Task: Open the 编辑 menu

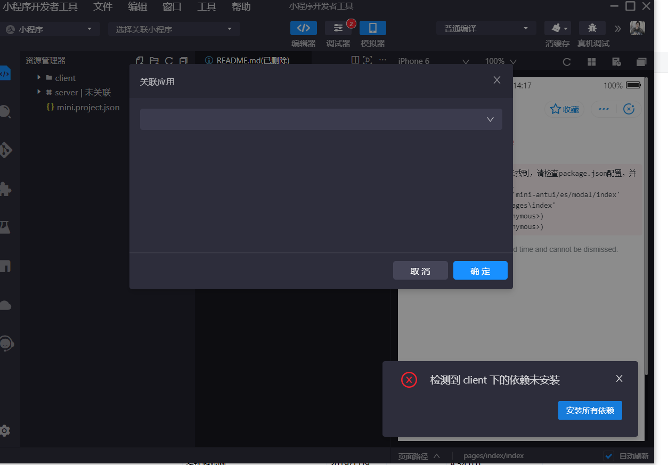Action: click(x=137, y=7)
